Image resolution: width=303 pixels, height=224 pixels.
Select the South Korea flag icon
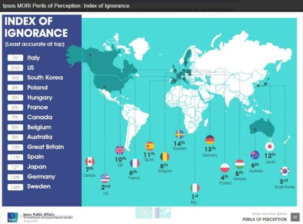[x=284, y=171]
